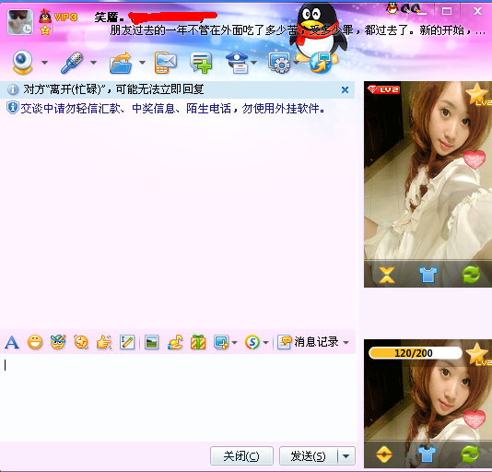Click the pointing hand icon
This screenshot has height=472, width=492.
pyautogui.click(x=104, y=342)
